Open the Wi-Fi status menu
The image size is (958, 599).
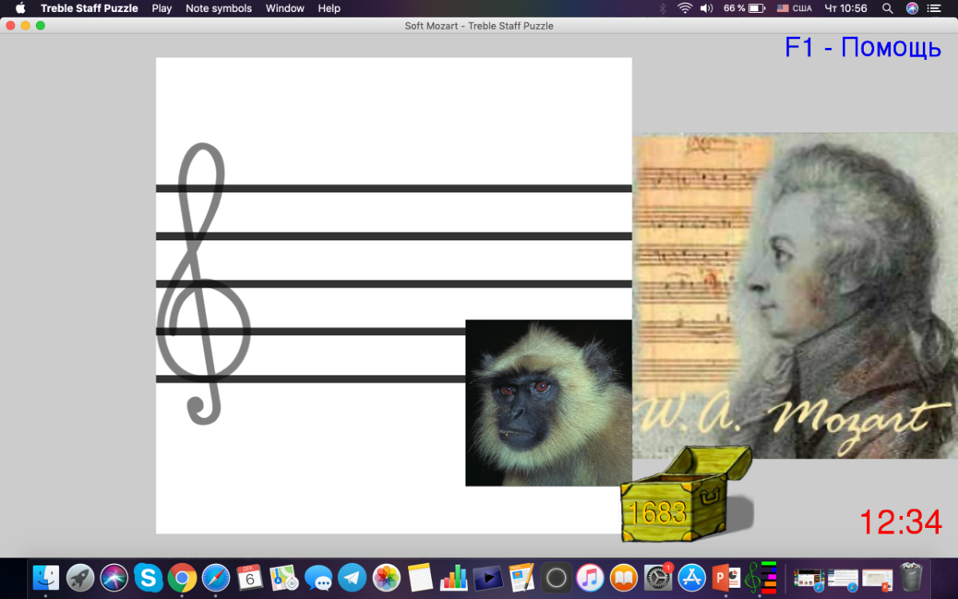coord(684,9)
